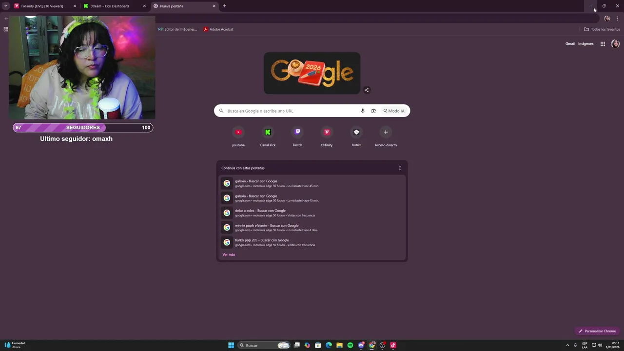Open Canal kick shortcut

click(x=268, y=136)
